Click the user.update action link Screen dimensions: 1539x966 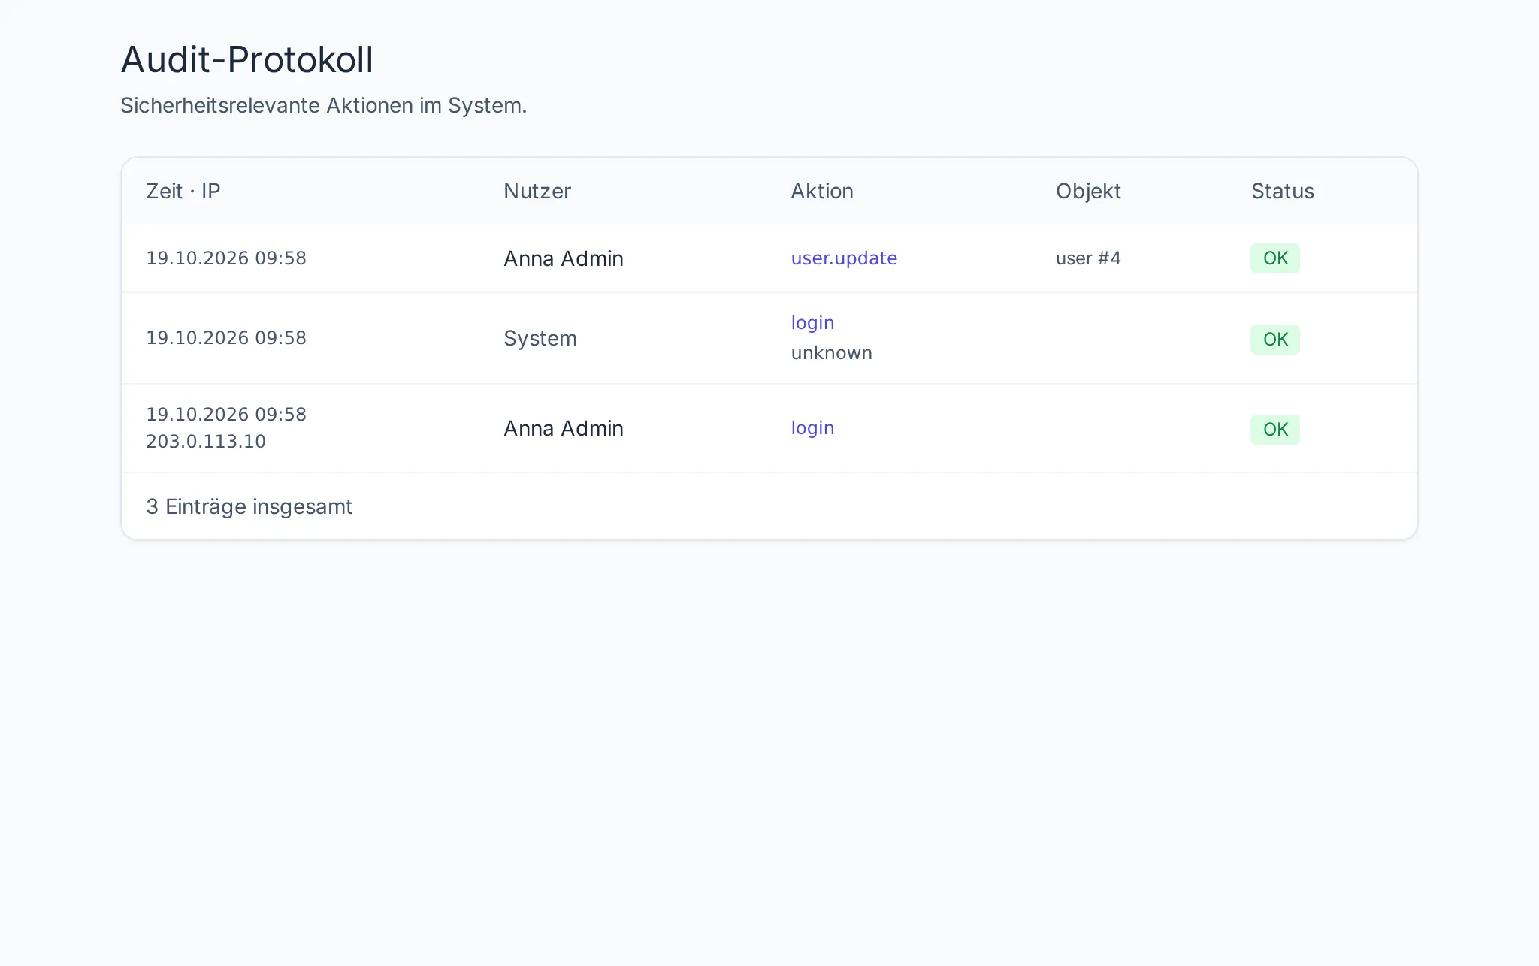(x=844, y=258)
